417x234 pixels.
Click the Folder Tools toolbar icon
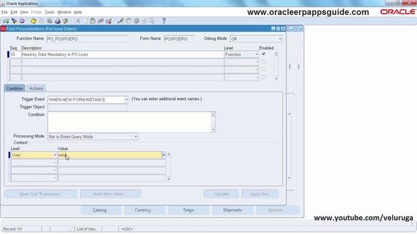pos(152,21)
